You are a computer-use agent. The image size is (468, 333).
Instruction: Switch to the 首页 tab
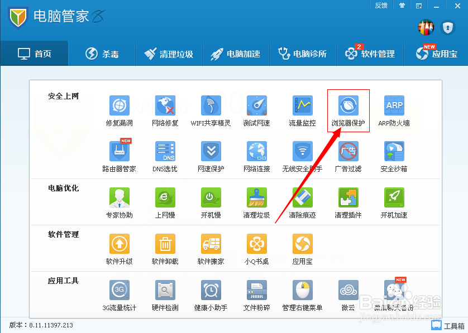pyautogui.click(x=35, y=54)
